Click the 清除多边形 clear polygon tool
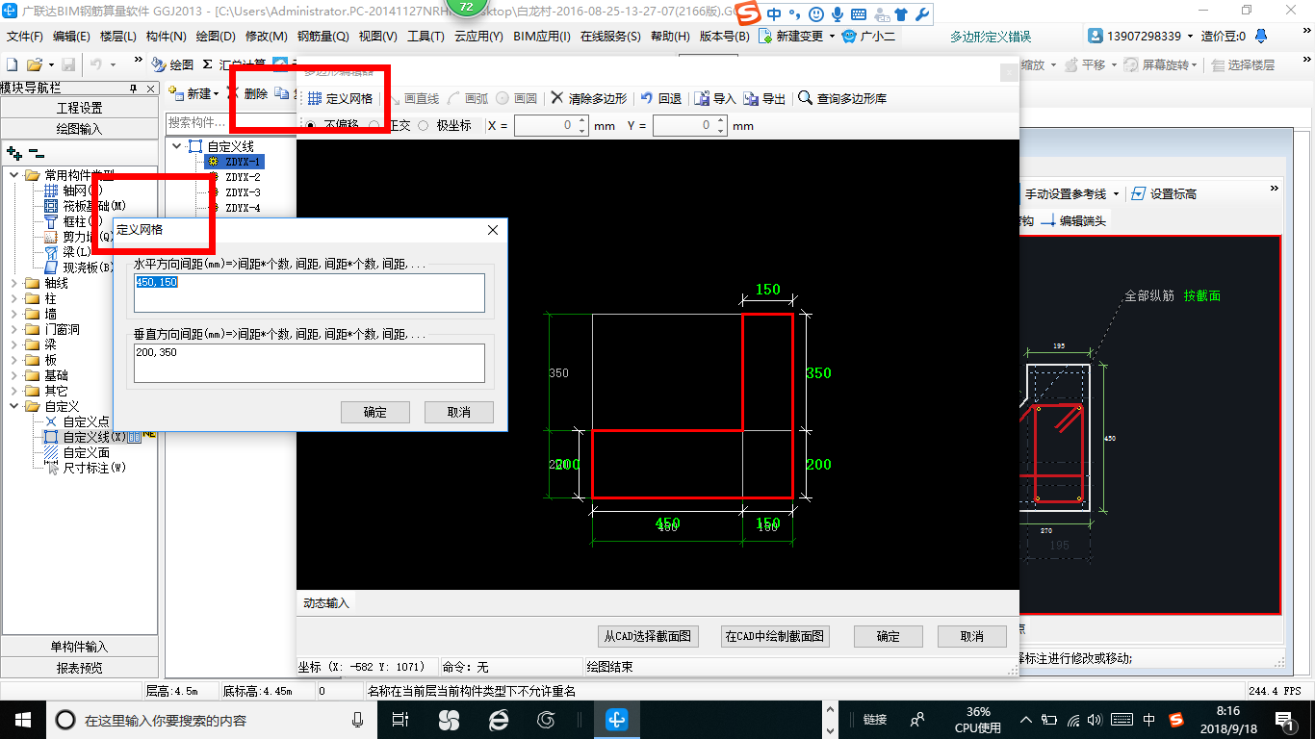 coord(588,98)
